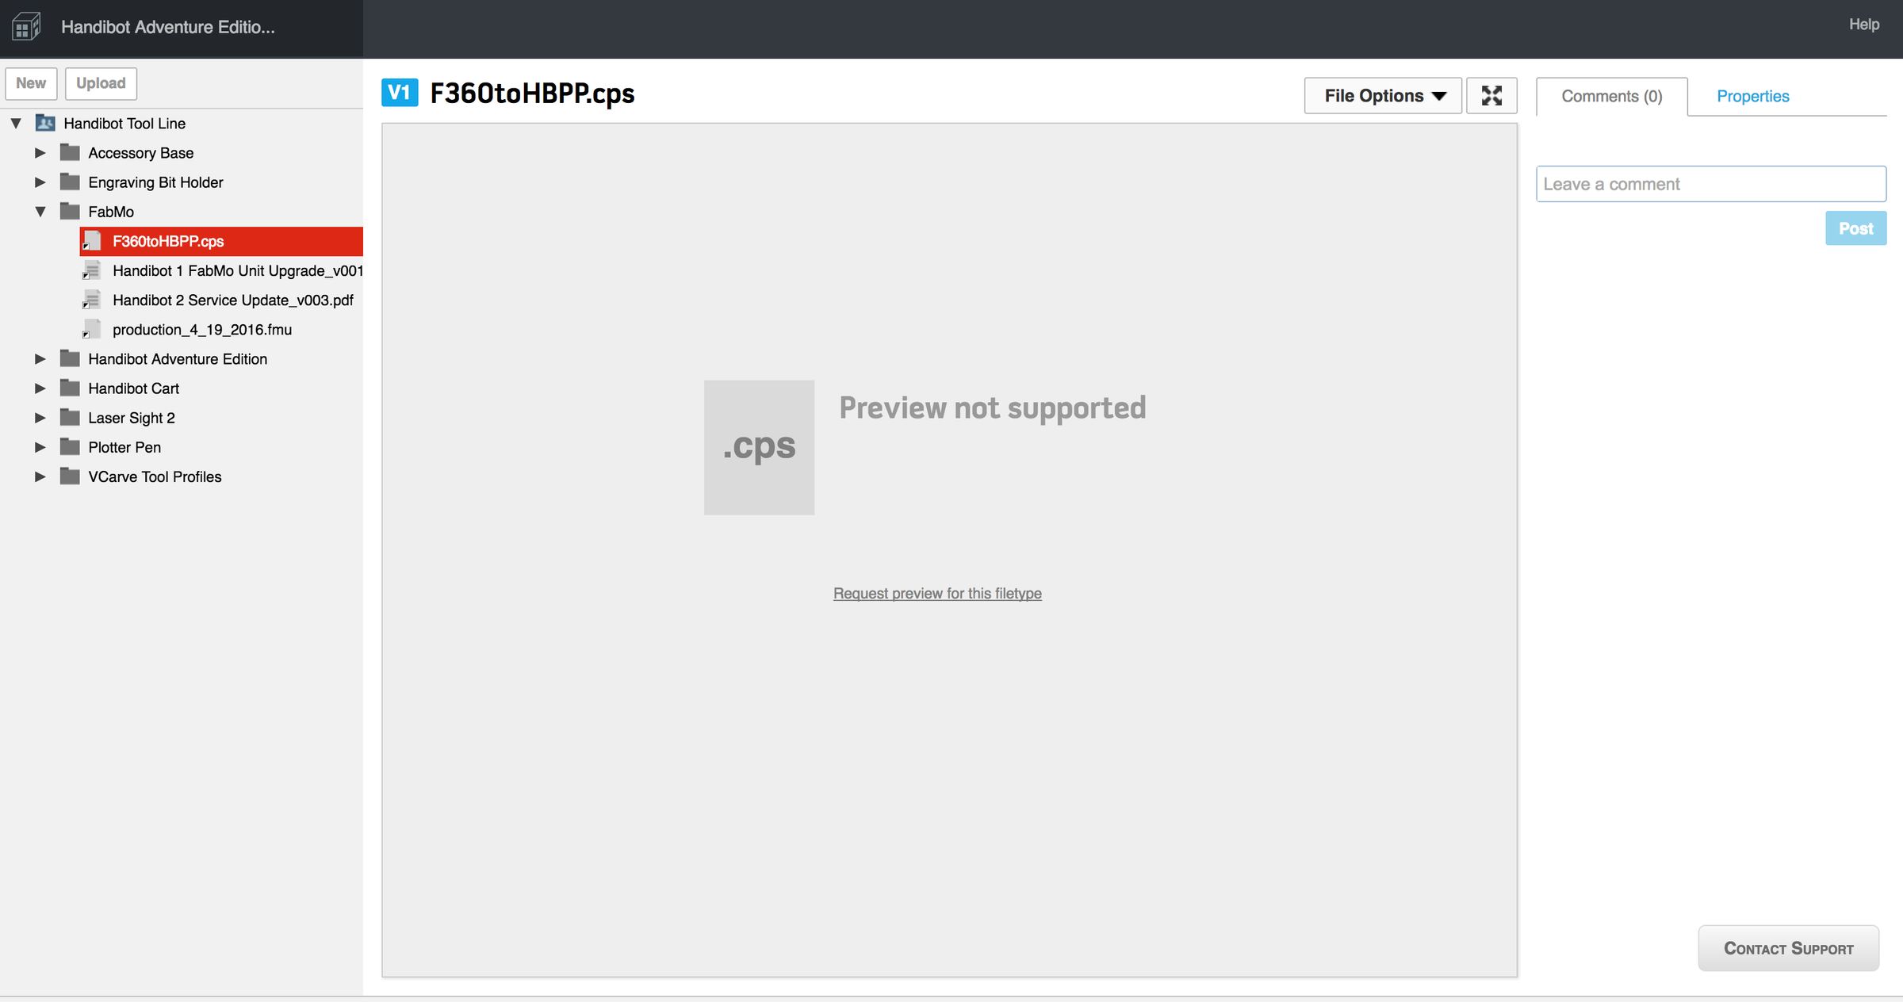
Task: Open Handibot 1 FabMo Unit Upgrade file
Action: click(x=237, y=270)
